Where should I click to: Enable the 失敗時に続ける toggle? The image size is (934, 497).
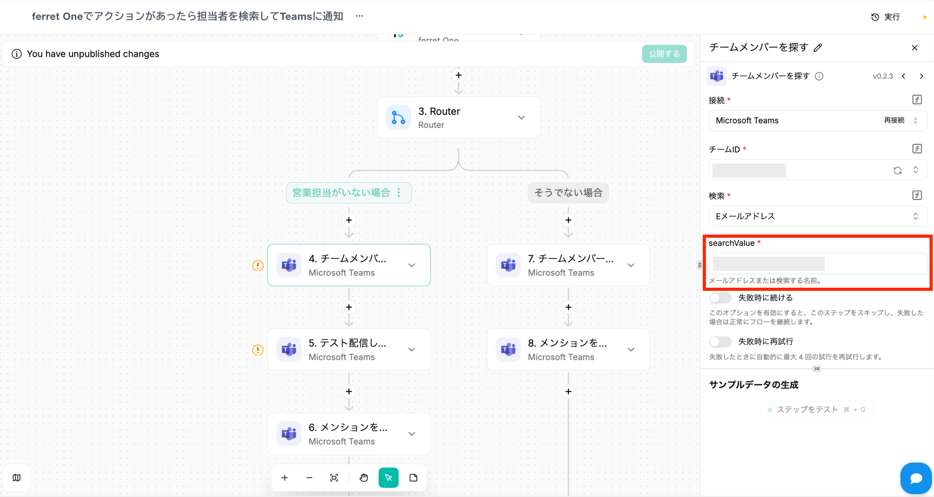(720, 298)
